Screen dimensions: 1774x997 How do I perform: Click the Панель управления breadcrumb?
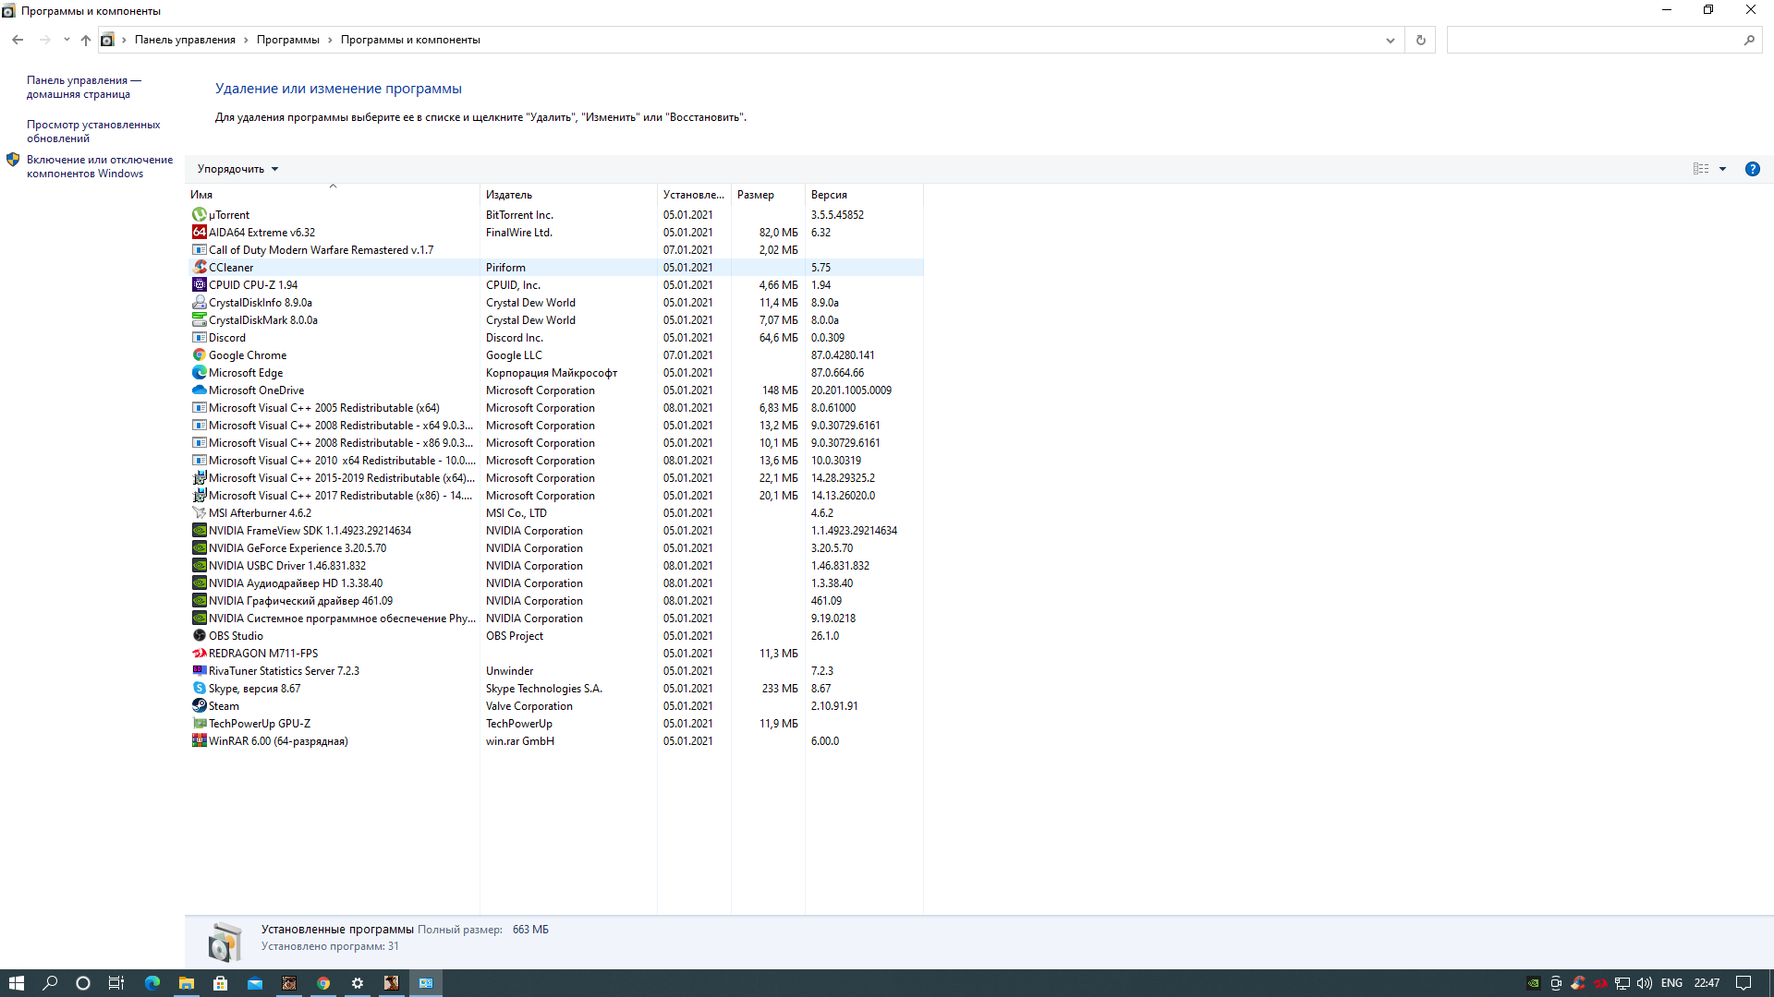pos(185,40)
